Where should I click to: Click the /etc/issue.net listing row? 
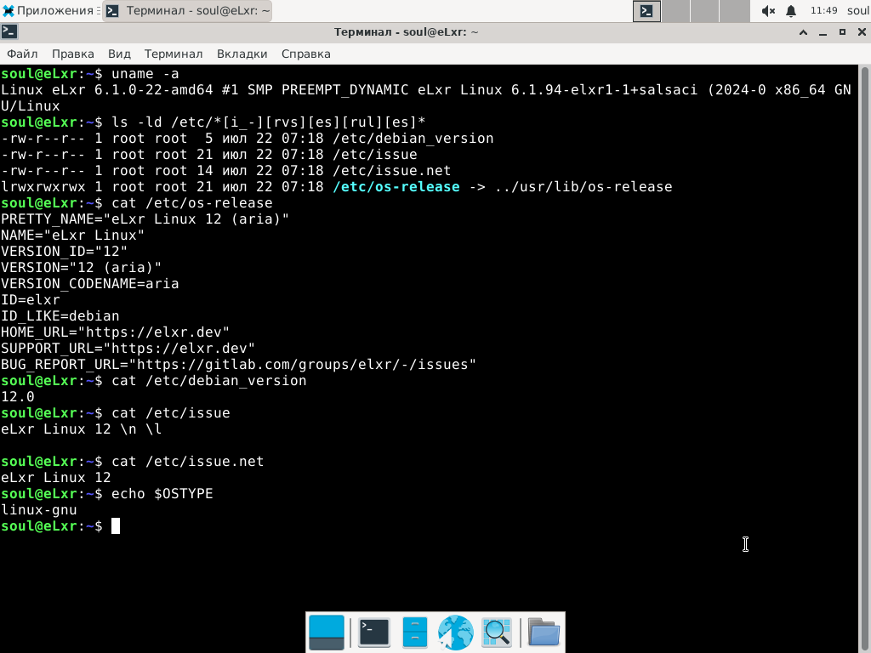[x=225, y=170]
